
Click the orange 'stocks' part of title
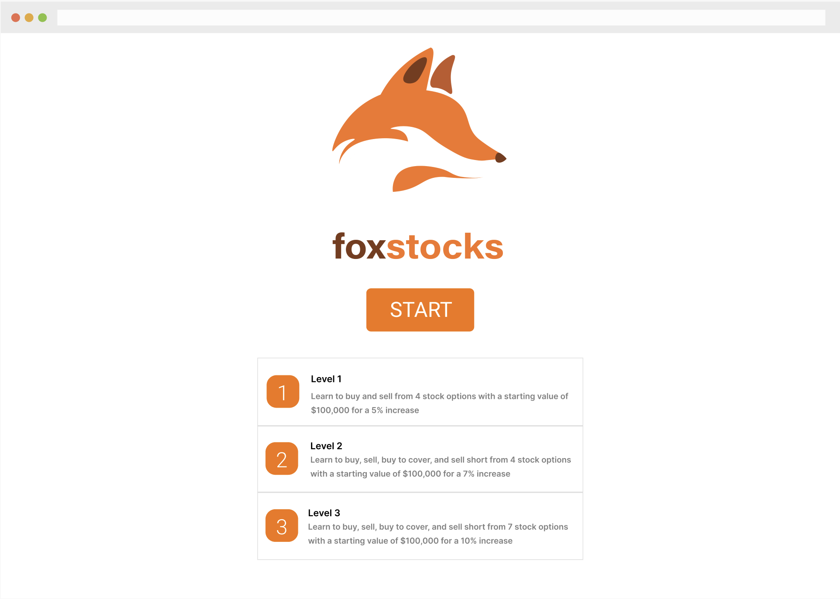pyautogui.click(x=445, y=246)
